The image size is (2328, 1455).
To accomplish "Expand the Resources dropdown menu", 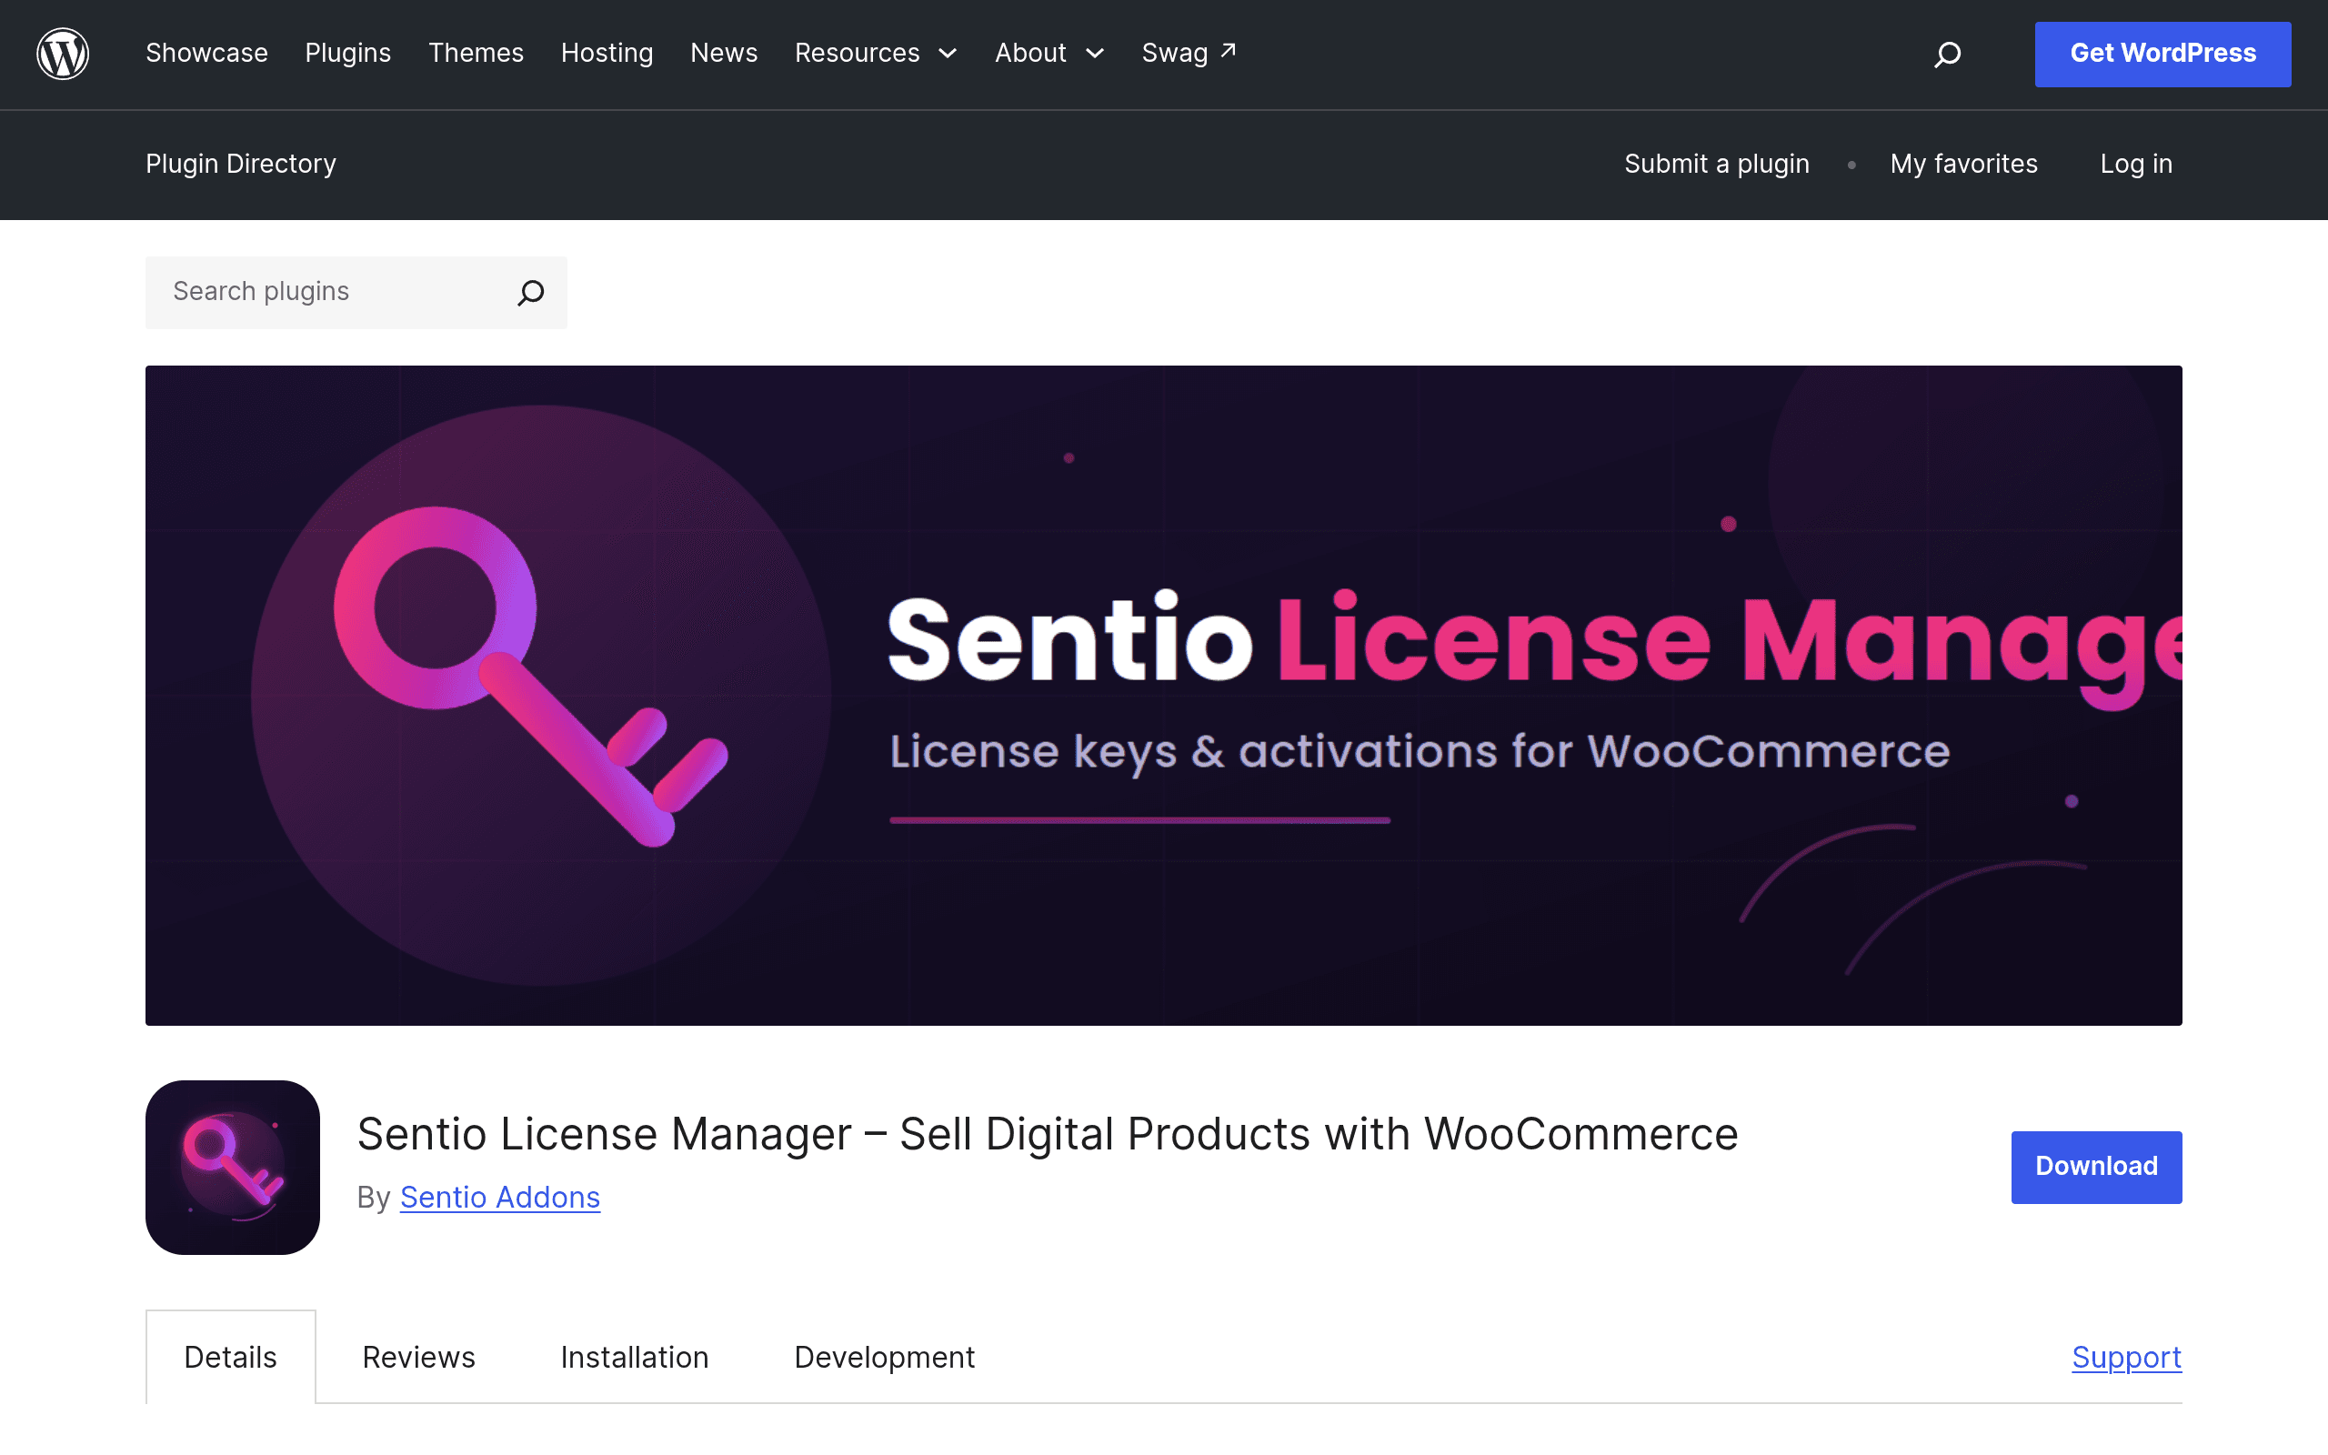I will point(876,54).
